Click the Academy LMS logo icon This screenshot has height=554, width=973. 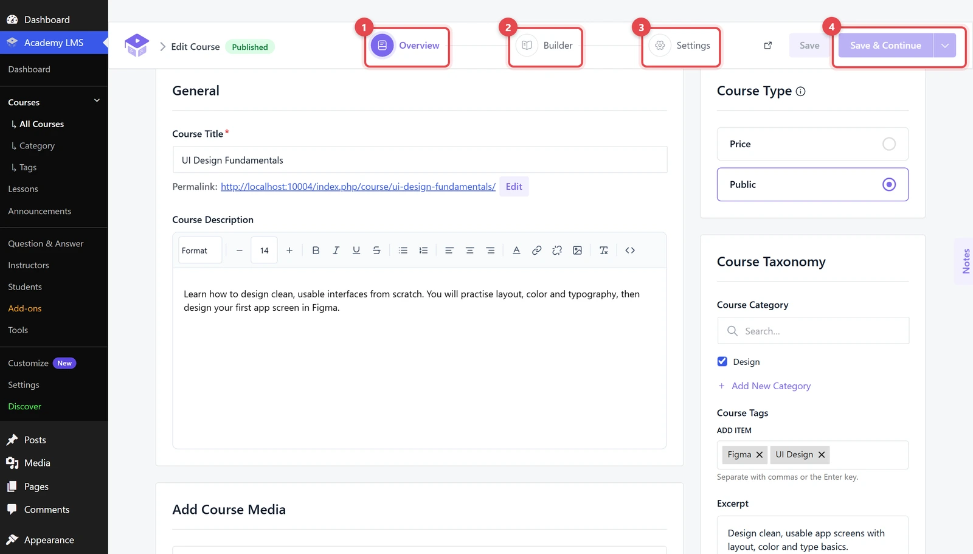pyautogui.click(x=137, y=46)
